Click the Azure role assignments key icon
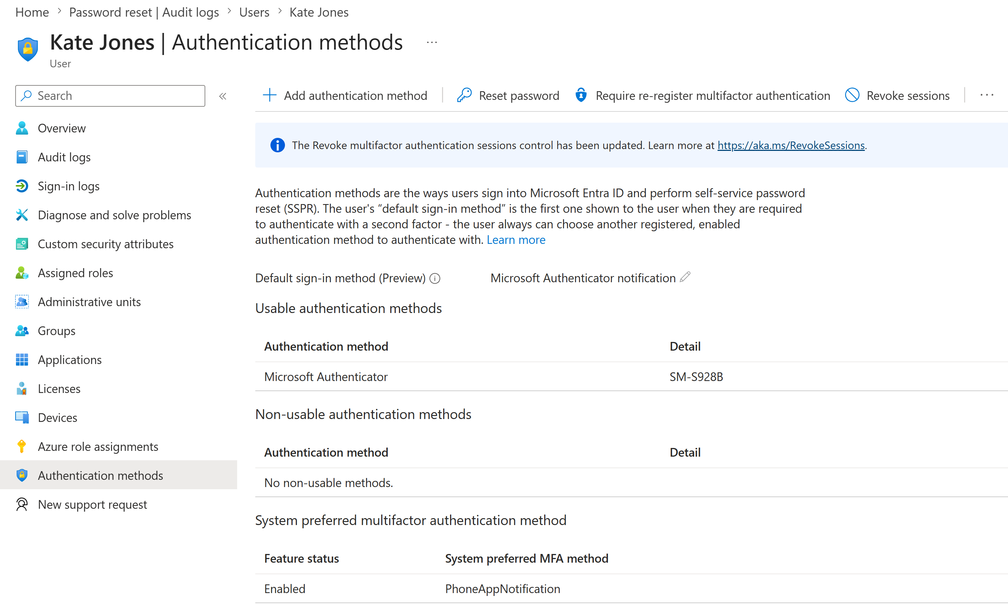1008x605 pixels. (22, 447)
